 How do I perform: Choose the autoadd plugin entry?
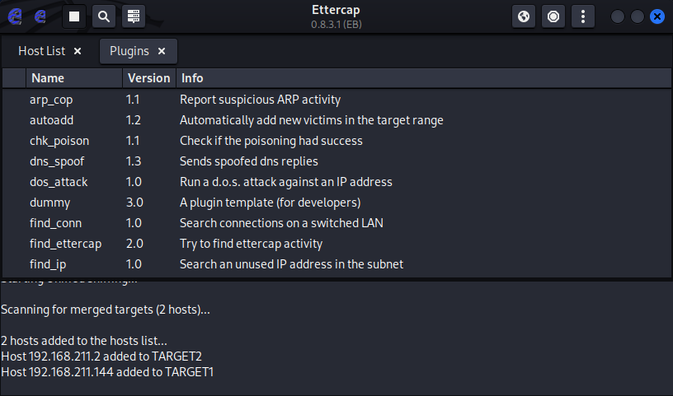[x=52, y=120]
